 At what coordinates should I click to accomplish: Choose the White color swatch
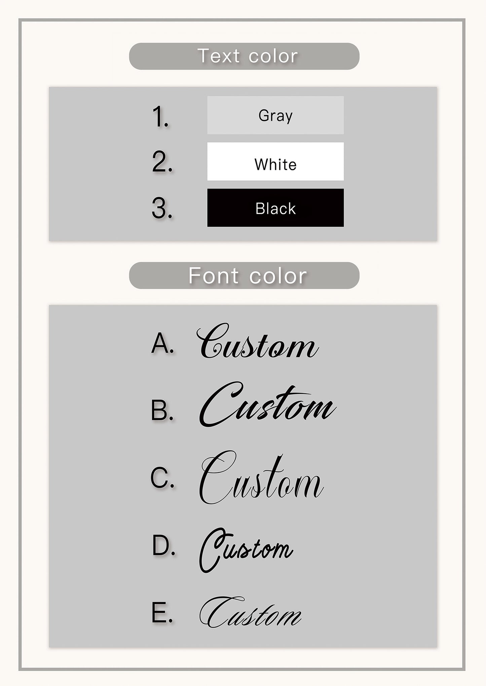coord(275,161)
